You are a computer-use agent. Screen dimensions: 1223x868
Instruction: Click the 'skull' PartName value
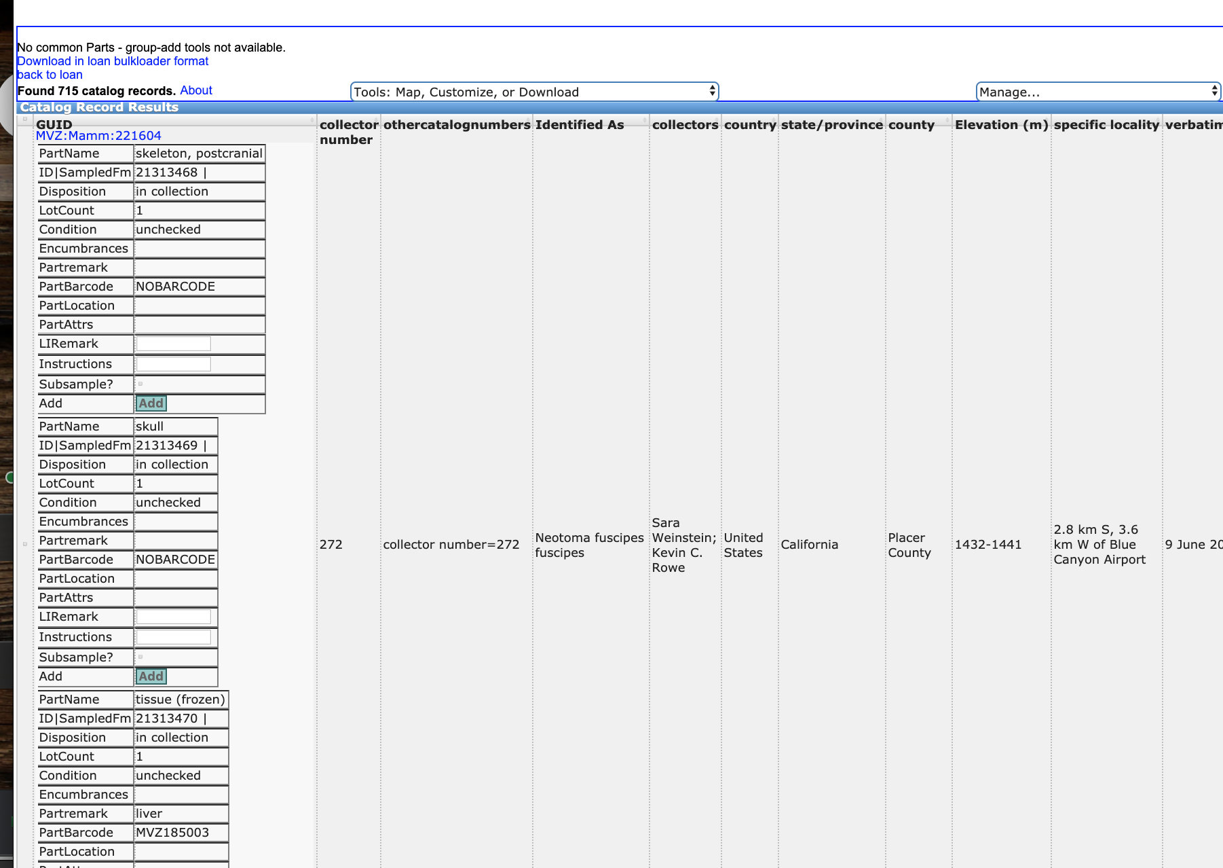(149, 427)
